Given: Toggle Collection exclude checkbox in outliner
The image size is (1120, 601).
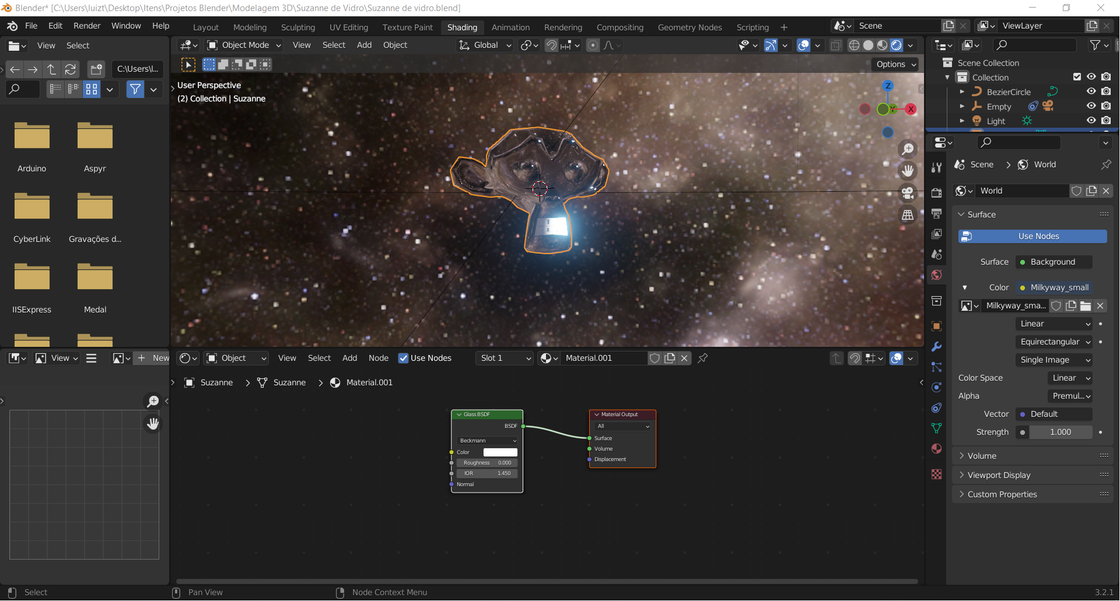Looking at the screenshot, I should point(1077,77).
